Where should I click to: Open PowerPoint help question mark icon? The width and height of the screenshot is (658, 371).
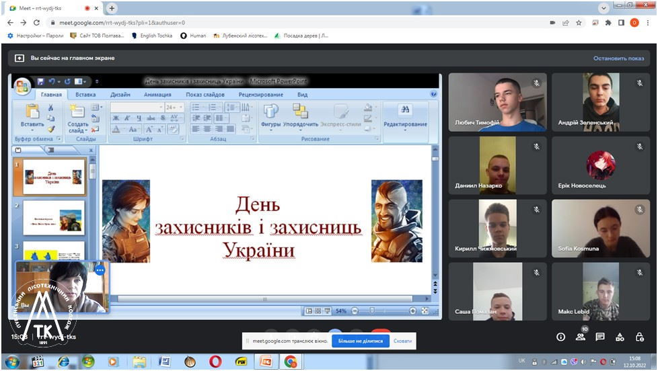pyautogui.click(x=433, y=94)
